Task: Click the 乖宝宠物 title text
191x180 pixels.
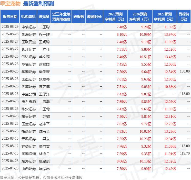Action: [x=10, y=4]
